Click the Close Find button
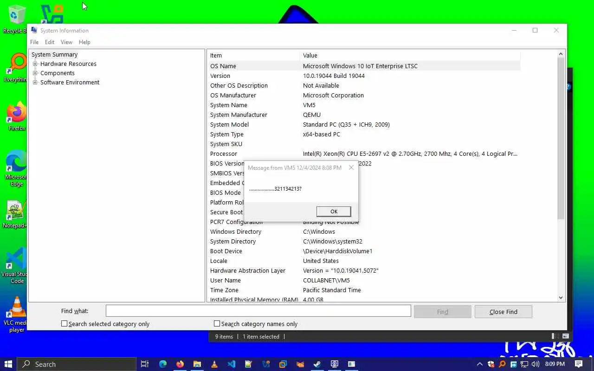This screenshot has height=371, width=594. pos(503,312)
